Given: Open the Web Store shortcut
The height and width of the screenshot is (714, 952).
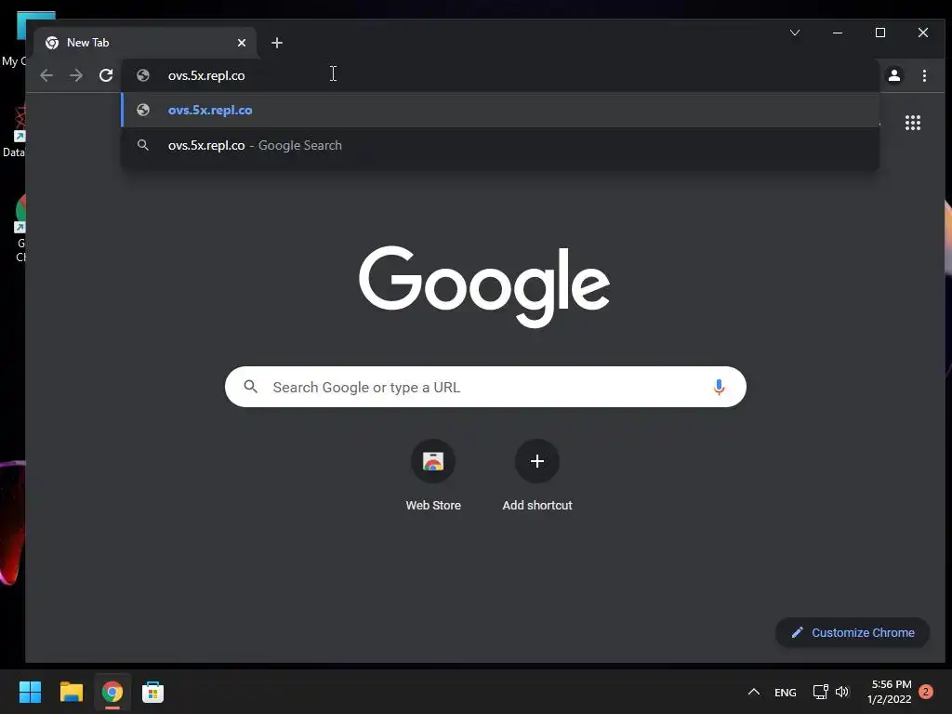Looking at the screenshot, I should 433,476.
